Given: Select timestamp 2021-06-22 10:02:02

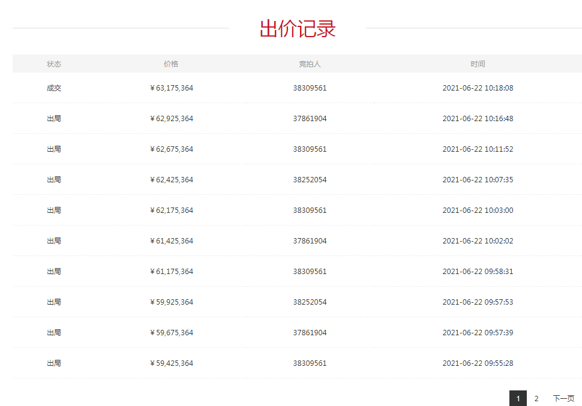Looking at the screenshot, I should tap(478, 241).
